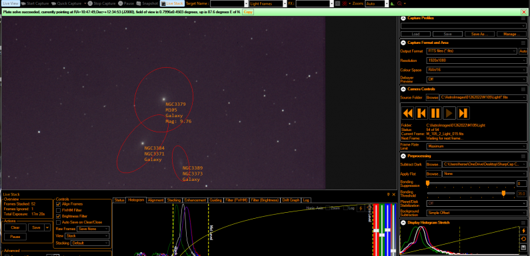
Task: Take a Snapshot from the toolbar
Action: (x=147, y=3)
